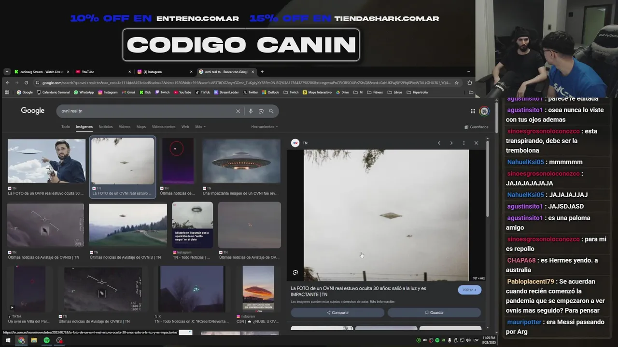The height and width of the screenshot is (347, 618).
Task: Open the Herramientas dropdown
Action: pyautogui.click(x=265, y=127)
